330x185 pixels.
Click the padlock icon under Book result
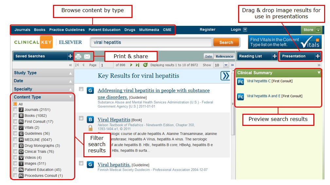[x=90, y=128]
